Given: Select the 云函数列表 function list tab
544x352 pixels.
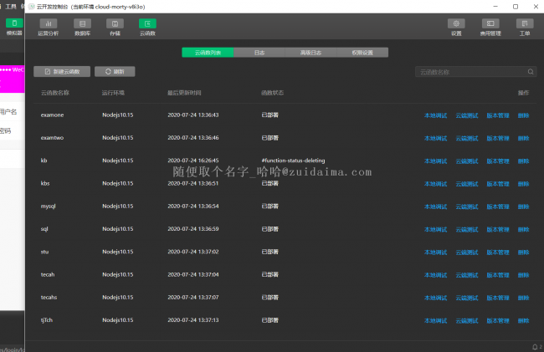Looking at the screenshot, I should (208, 52).
